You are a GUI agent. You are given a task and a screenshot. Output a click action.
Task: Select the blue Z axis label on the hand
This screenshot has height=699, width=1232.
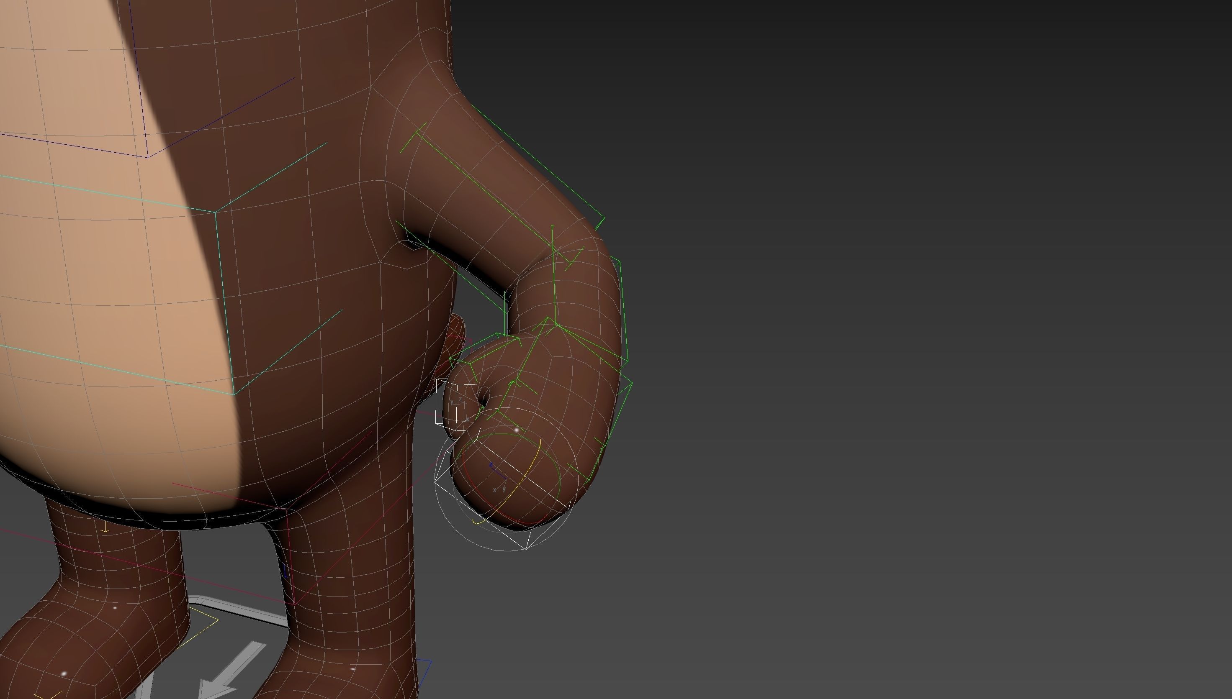pyautogui.click(x=490, y=465)
